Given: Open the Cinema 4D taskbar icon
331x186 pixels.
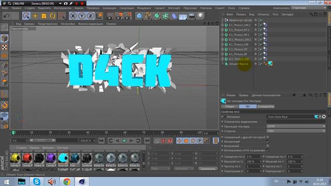Looking at the screenshot, I should [82, 181].
